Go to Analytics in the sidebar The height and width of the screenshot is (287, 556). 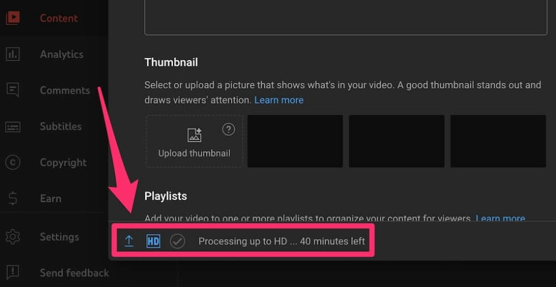[62, 54]
